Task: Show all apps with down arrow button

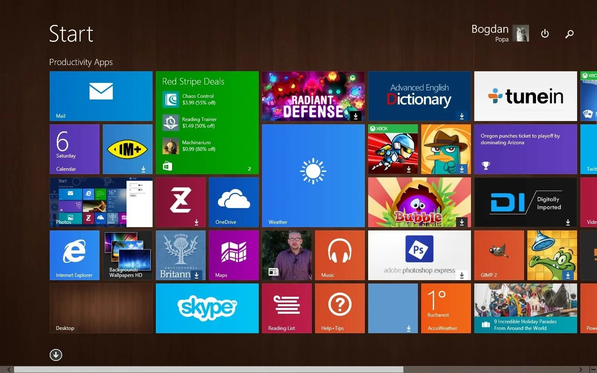Action: pyautogui.click(x=56, y=355)
